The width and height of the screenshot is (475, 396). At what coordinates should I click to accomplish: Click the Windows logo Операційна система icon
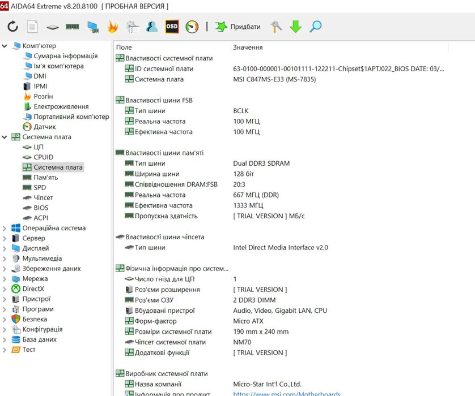pyautogui.click(x=16, y=228)
